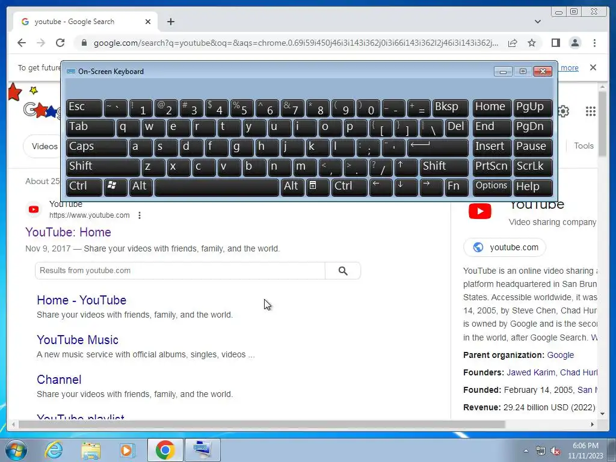The image size is (616, 462).
Task: Tap the Tab key on keyboard
Action: [90, 128]
